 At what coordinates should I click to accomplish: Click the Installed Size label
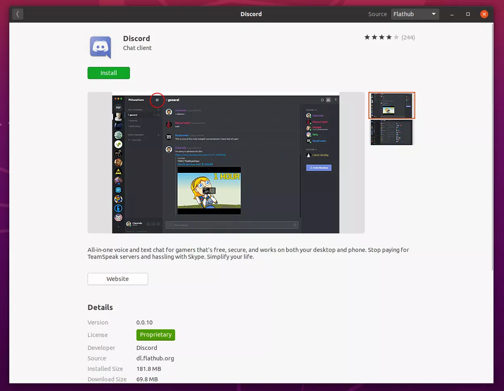click(x=105, y=369)
